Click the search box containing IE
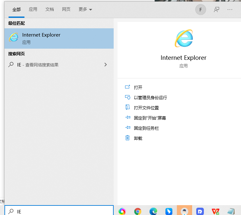Screen dimensions: 241x215 click(x=59, y=210)
